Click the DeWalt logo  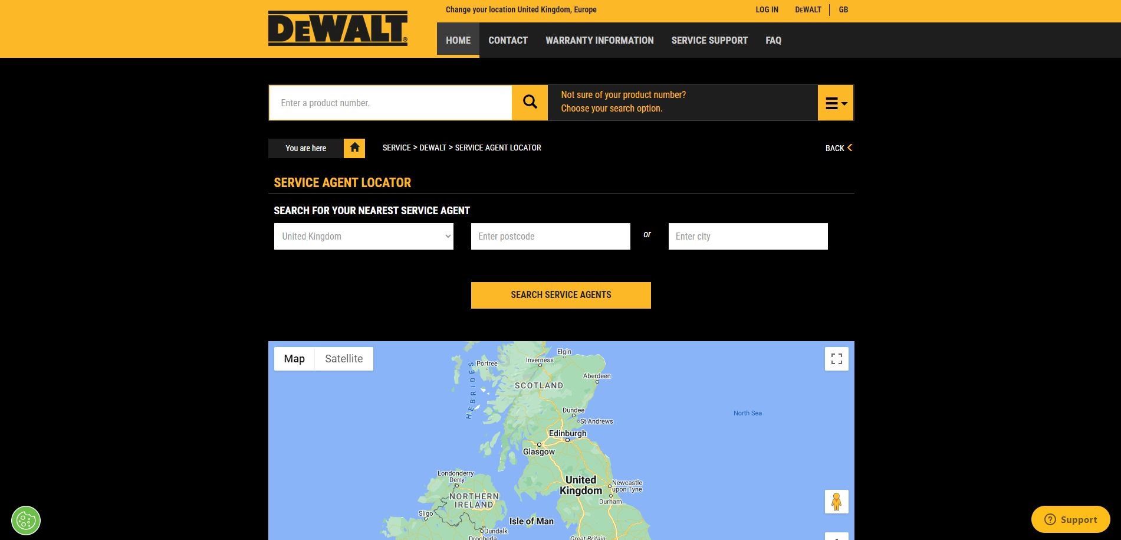point(337,28)
